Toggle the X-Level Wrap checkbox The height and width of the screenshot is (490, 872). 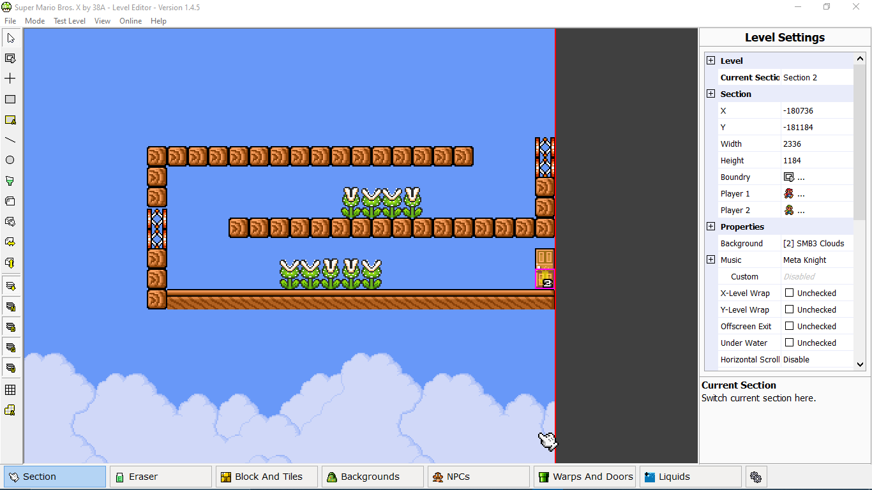coord(789,293)
